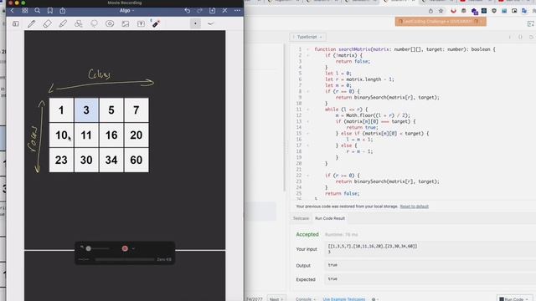
Task: Click the green Accepted result text
Action: coord(307,234)
